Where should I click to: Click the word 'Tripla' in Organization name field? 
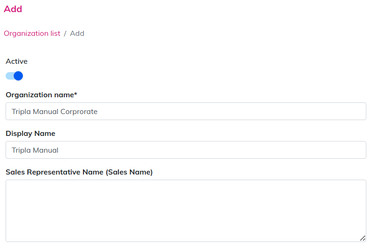click(21, 112)
